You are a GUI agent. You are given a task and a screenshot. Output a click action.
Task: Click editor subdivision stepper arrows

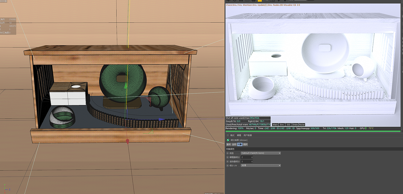pyautogui.click(x=252, y=157)
